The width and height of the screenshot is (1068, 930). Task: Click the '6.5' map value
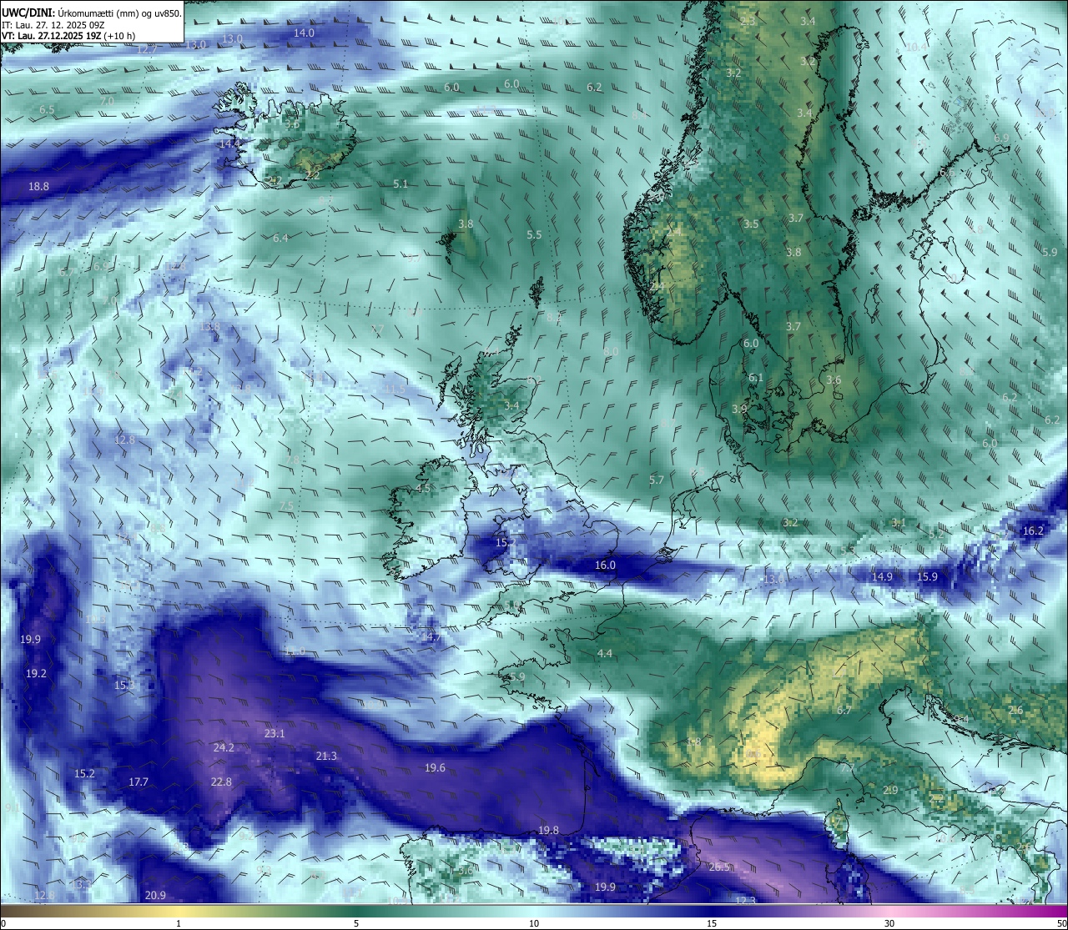(47, 109)
